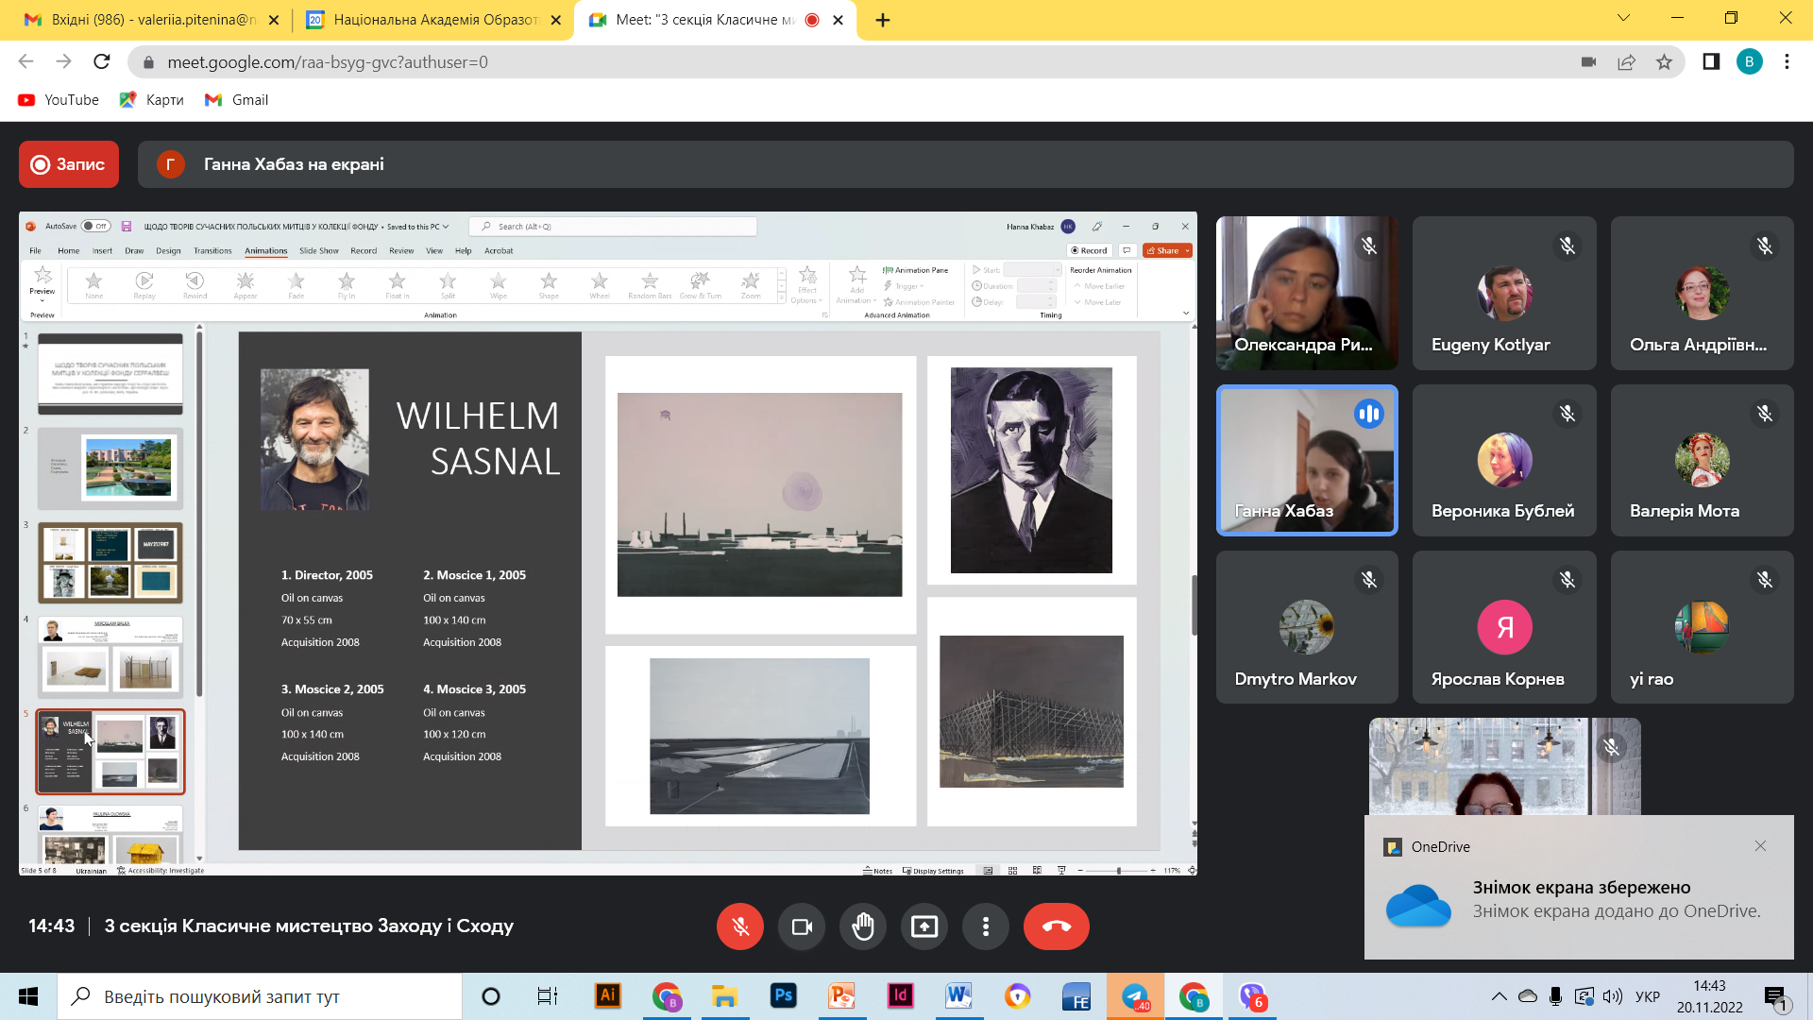The image size is (1813, 1020).
Task: Toggle the Animation Pane
Action: pyautogui.click(x=915, y=270)
